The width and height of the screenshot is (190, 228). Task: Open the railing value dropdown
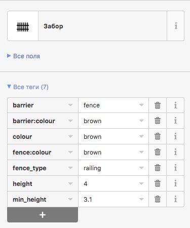pyautogui.click(x=141, y=168)
